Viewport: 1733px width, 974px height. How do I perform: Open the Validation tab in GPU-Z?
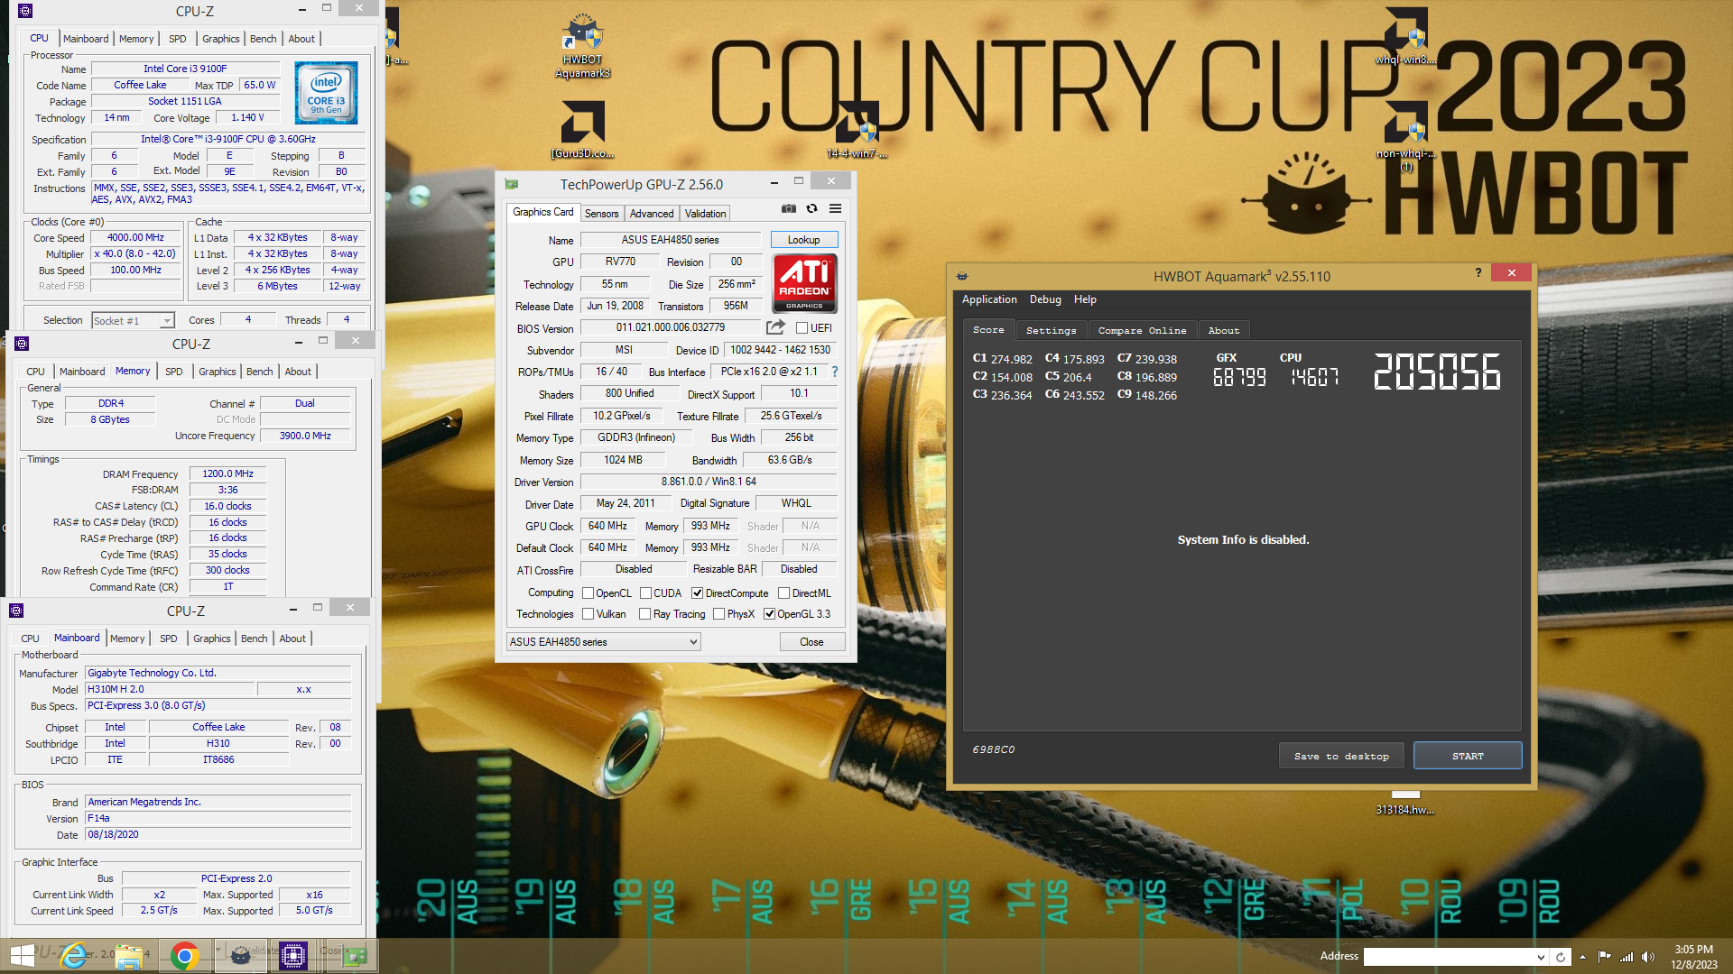coord(705,214)
